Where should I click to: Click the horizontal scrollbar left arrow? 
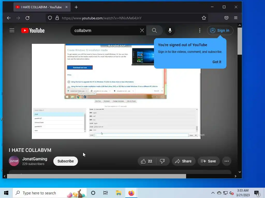click(x=5, y=176)
